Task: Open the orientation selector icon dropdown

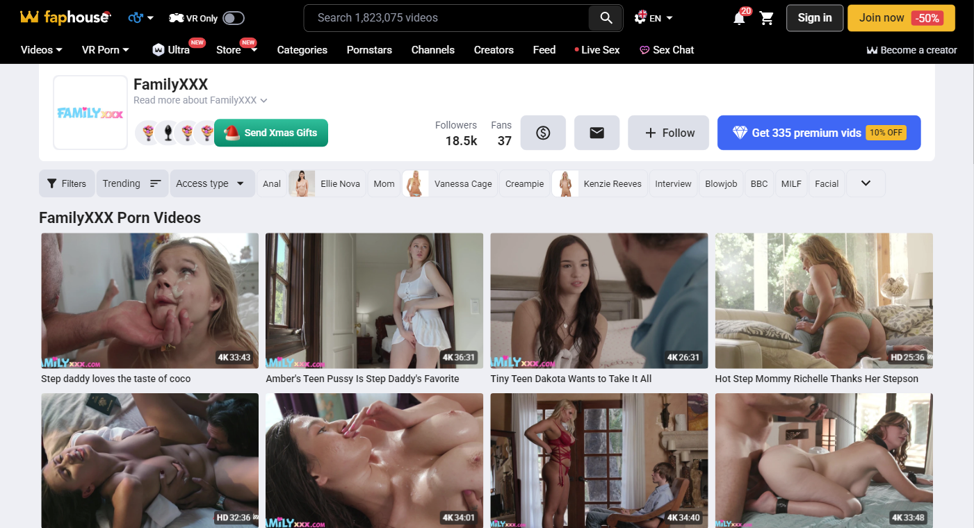Action: 141,18
